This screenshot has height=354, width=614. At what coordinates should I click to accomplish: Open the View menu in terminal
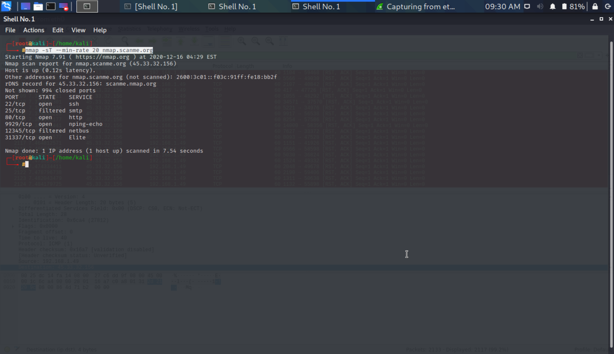pos(78,30)
